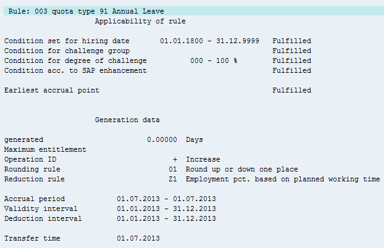Image resolution: width=384 pixels, height=248 pixels.
Task: Select the 'Generation data' heading
Action: point(127,120)
